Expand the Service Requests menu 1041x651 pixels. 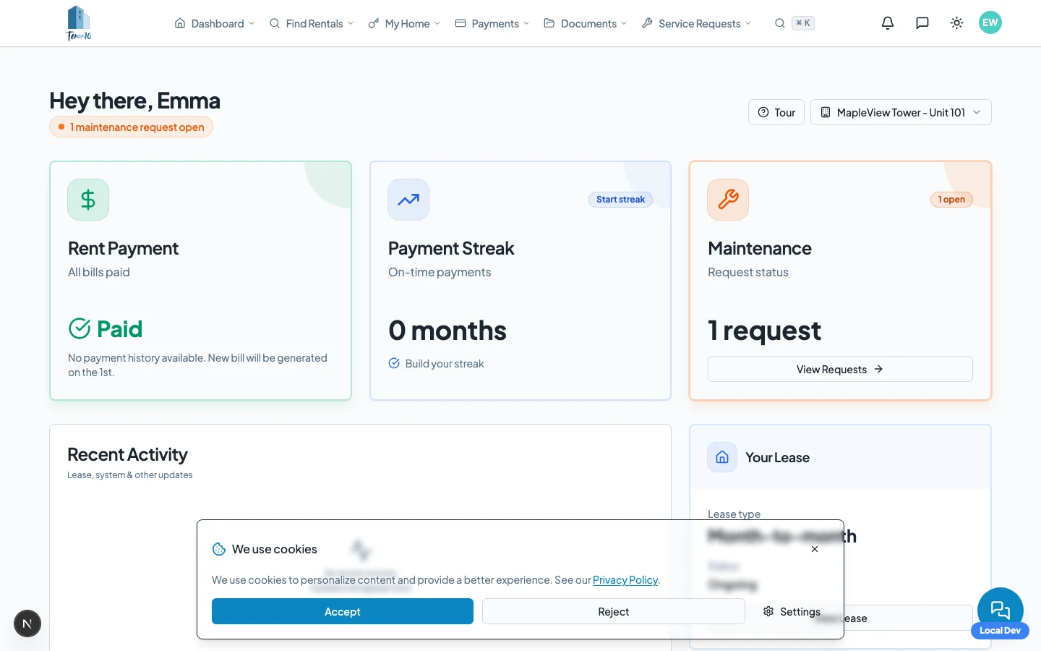pos(697,23)
